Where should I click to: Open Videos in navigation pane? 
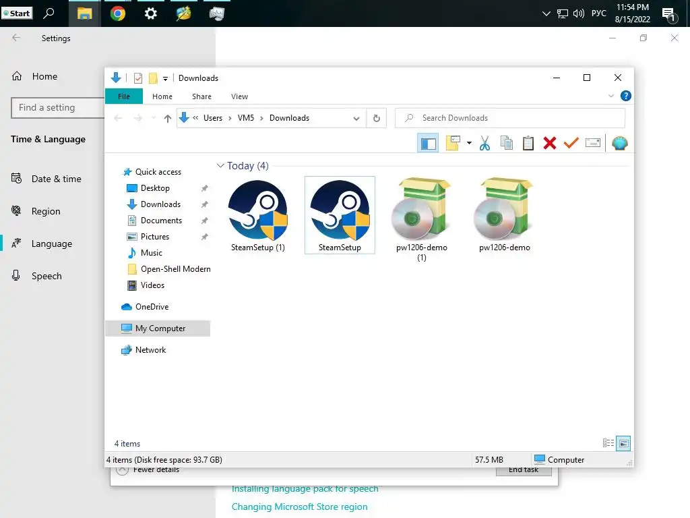click(x=152, y=285)
